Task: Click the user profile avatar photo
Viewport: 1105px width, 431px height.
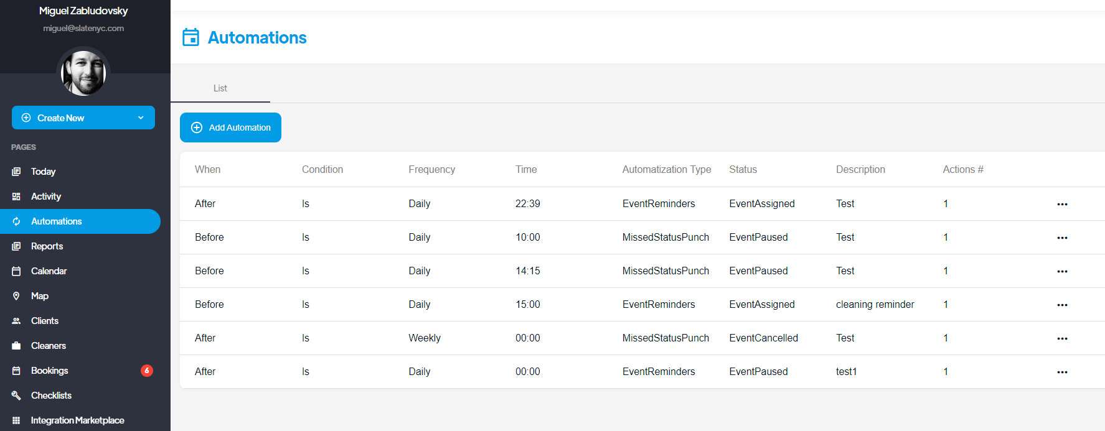Action: click(x=83, y=73)
